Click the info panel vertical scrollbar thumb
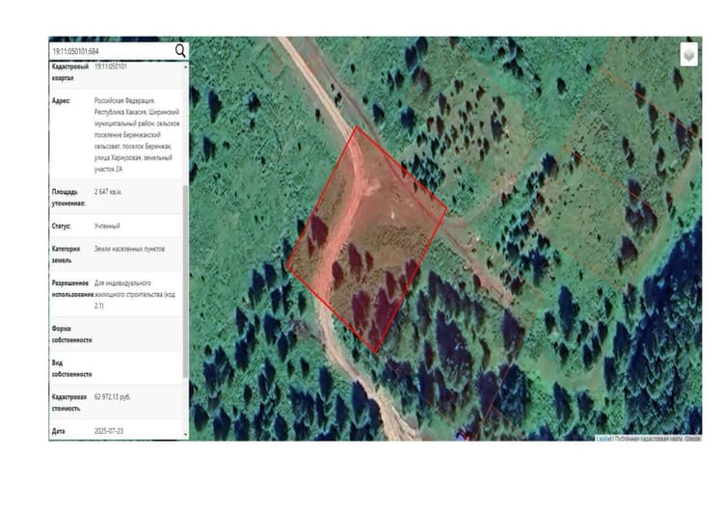The image size is (723, 511). pos(185,282)
